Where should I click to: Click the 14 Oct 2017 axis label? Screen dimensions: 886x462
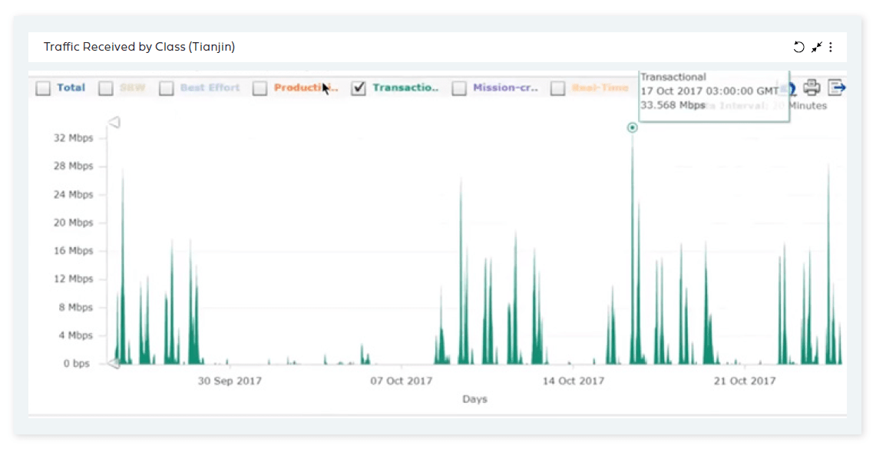tap(574, 381)
